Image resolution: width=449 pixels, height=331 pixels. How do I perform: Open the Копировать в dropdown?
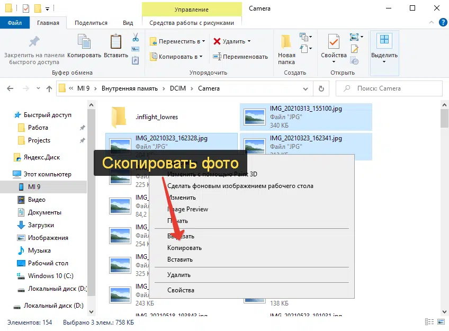(177, 57)
